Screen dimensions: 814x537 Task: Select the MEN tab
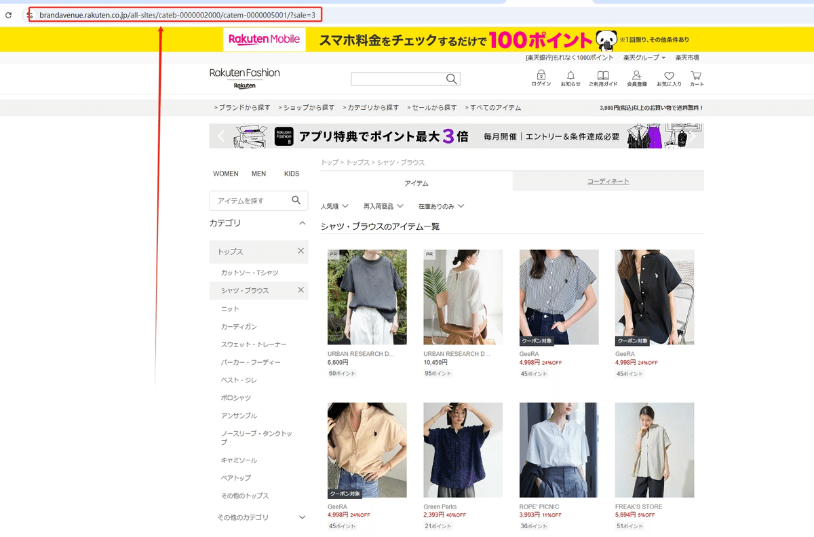click(x=258, y=174)
